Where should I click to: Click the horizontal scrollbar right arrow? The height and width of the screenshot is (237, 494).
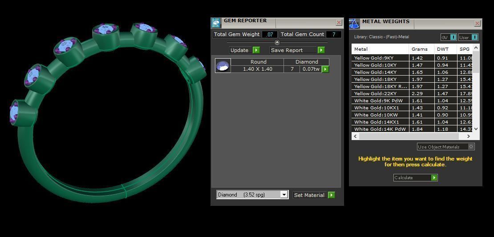tap(468, 137)
